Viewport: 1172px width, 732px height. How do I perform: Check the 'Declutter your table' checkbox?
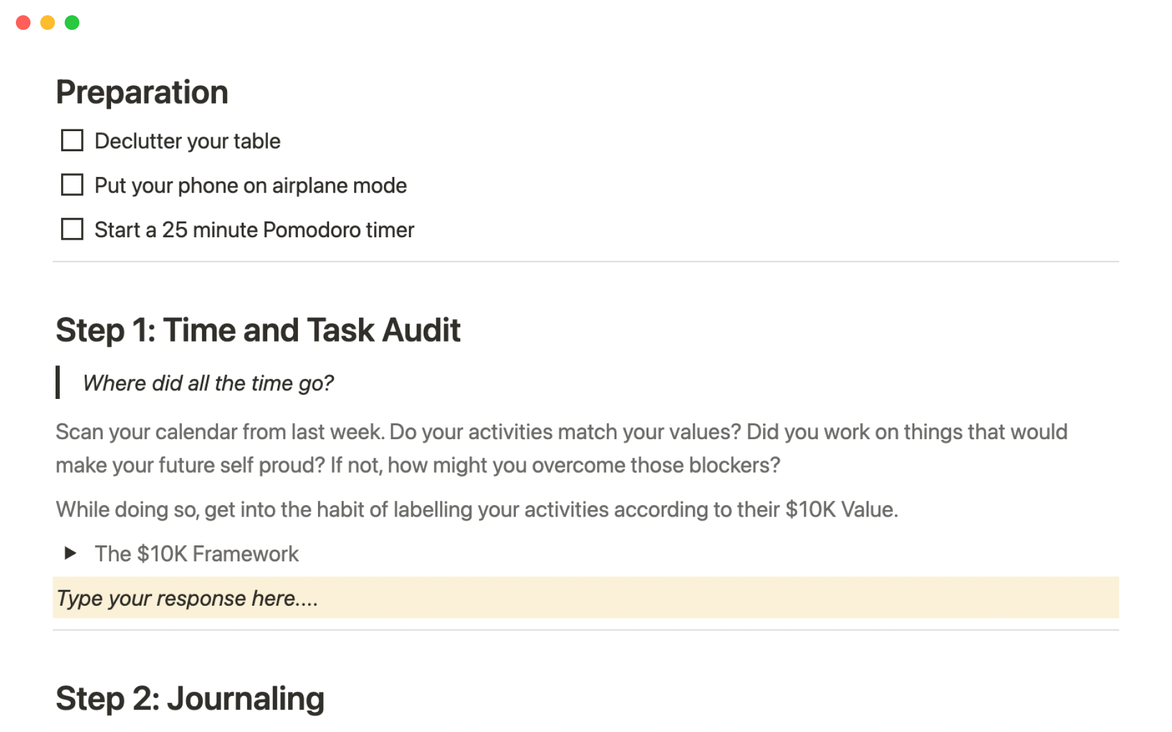72,140
